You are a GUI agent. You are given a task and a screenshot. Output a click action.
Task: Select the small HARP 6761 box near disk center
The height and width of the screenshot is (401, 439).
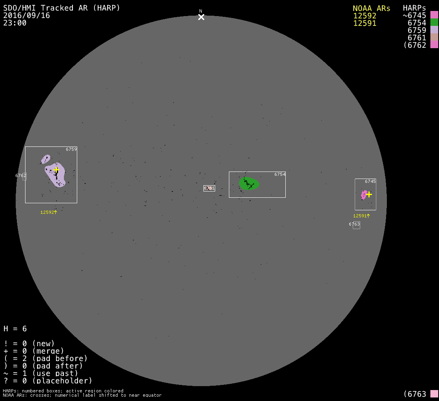209,188
